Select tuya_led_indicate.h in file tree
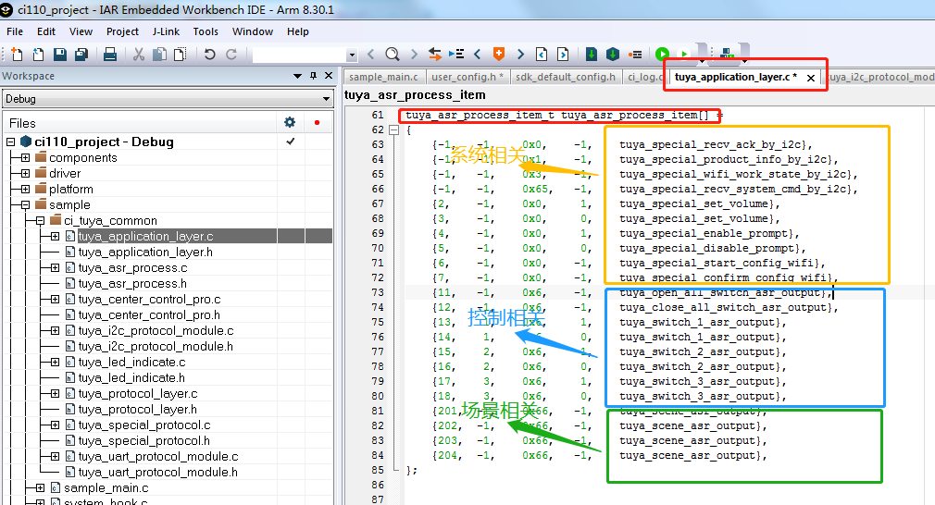The image size is (935, 505). click(x=131, y=377)
